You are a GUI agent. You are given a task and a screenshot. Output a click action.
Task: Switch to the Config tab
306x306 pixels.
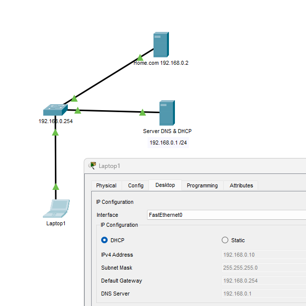coord(136,185)
